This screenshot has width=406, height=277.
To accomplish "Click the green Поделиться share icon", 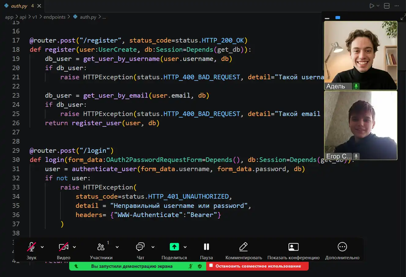I will (x=174, y=247).
